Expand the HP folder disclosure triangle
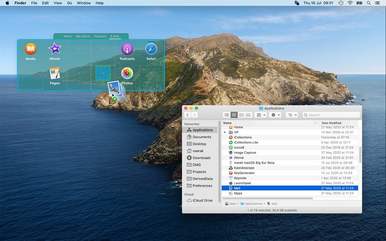 (x=225, y=132)
